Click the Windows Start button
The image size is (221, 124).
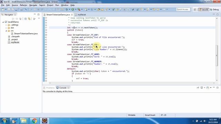(4, 121)
